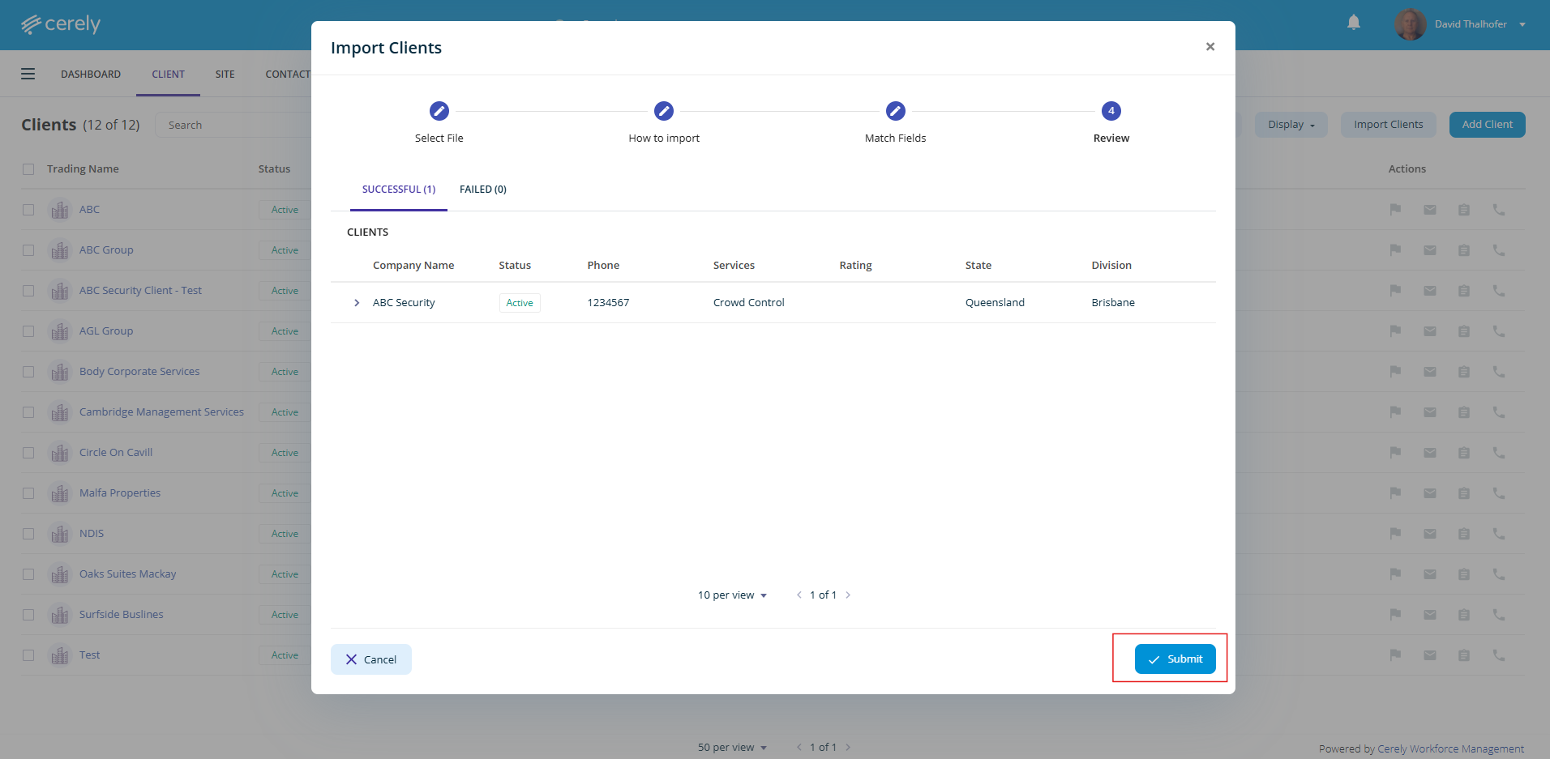Click the flag icon for ABC row

click(x=1395, y=210)
